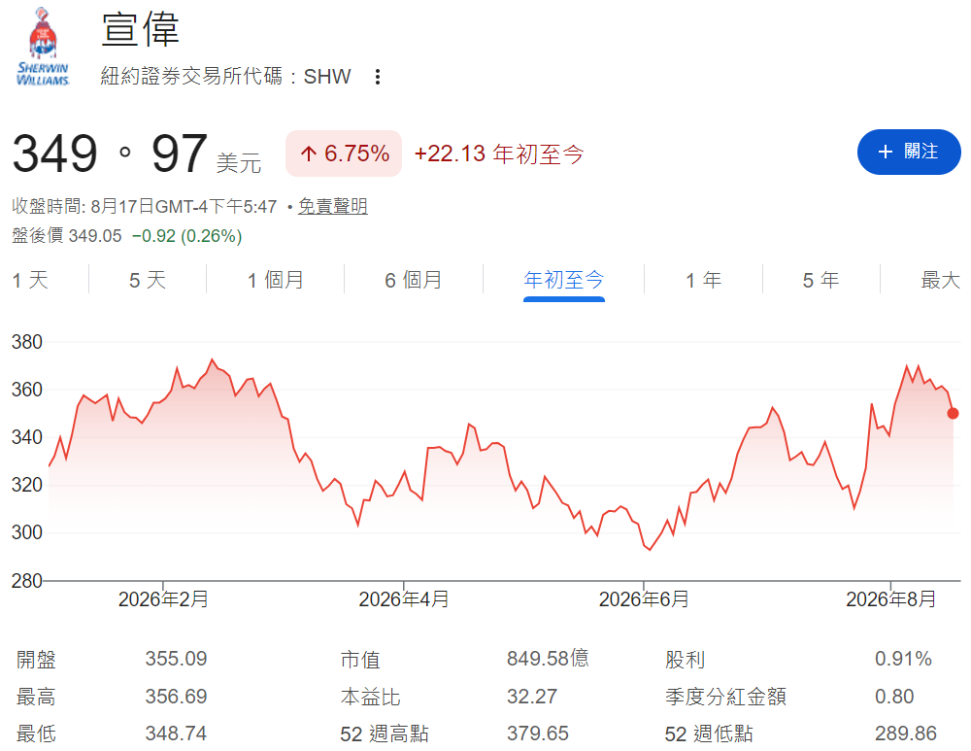Open the 免責聲明 disclaimer link
The height and width of the screenshot is (751, 971).
[x=332, y=206]
